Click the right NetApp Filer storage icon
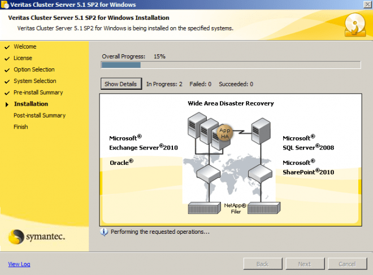Viewport: 373px width, 275px height. pyautogui.click(x=264, y=208)
